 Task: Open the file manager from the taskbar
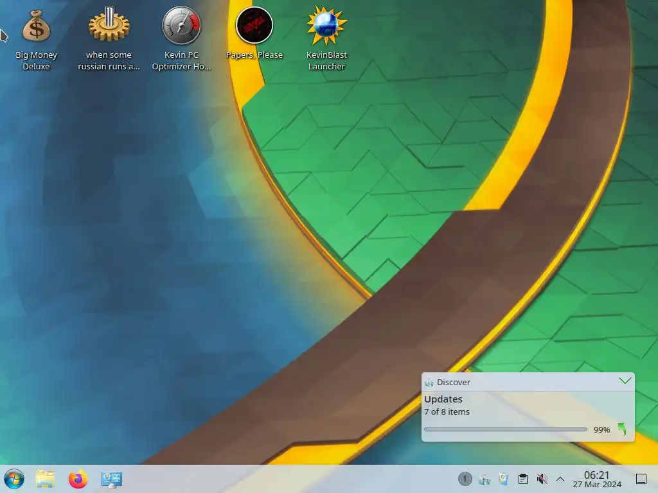click(x=46, y=479)
